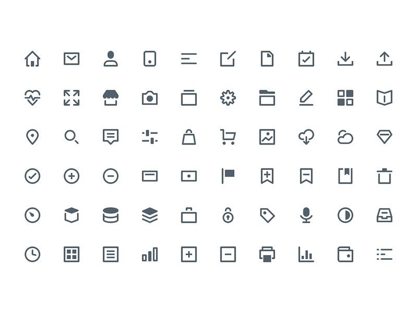Choose the padlock icon
The width and height of the screenshot is (417, 313).
pyautogui.click(x=228, y=215)
